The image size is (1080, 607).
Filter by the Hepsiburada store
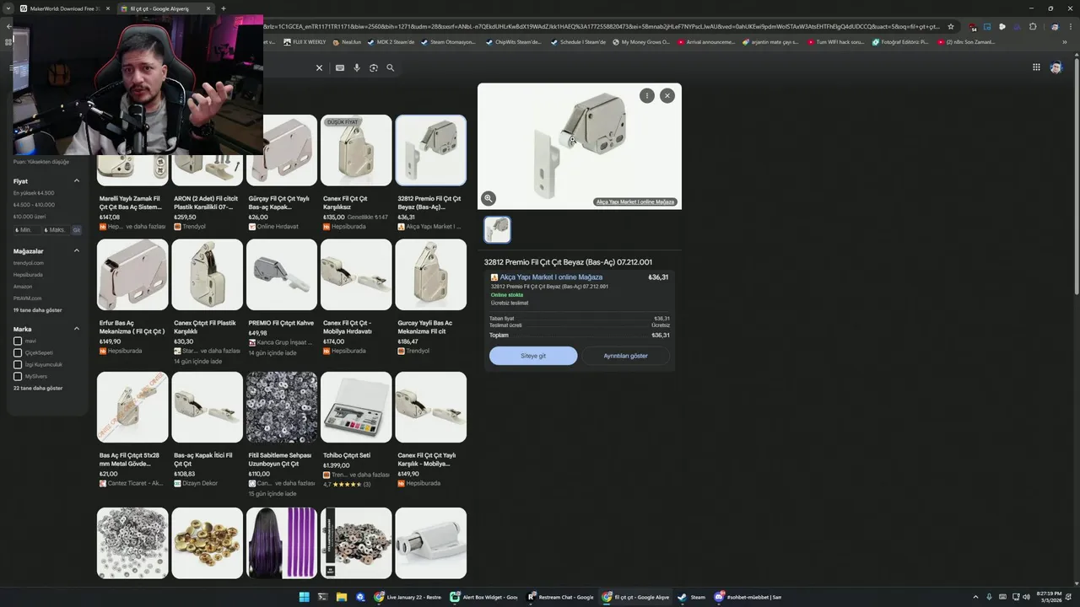[28, 275]
